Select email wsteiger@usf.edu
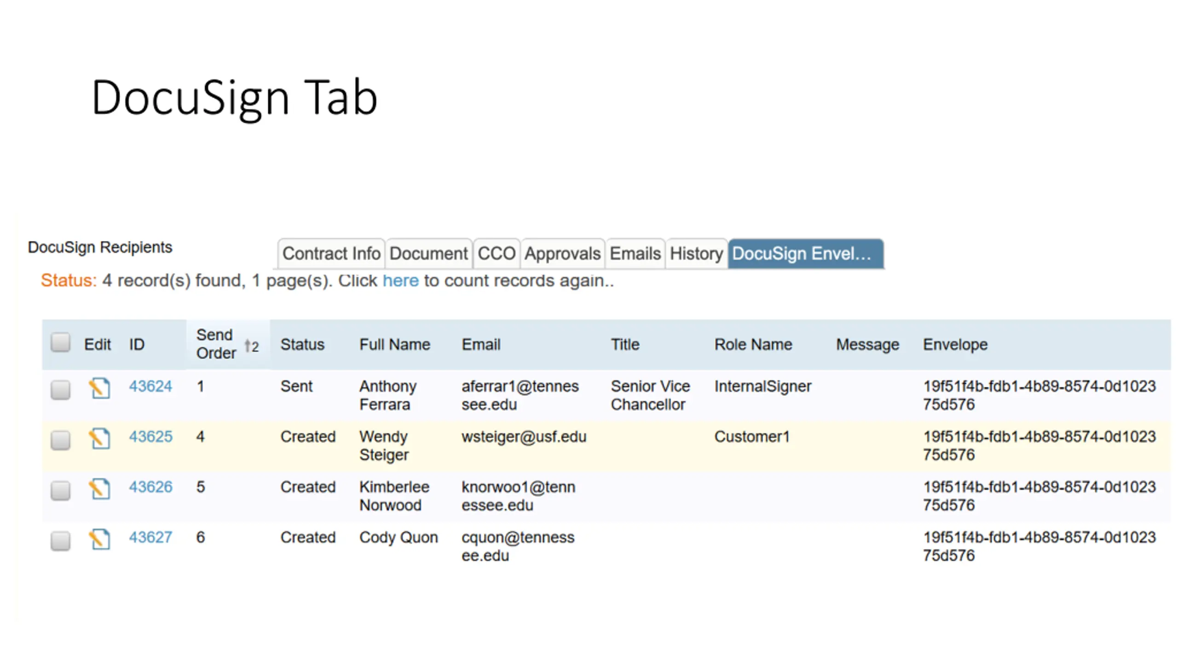Screen dimensions: 1178x662 point(524,436)
